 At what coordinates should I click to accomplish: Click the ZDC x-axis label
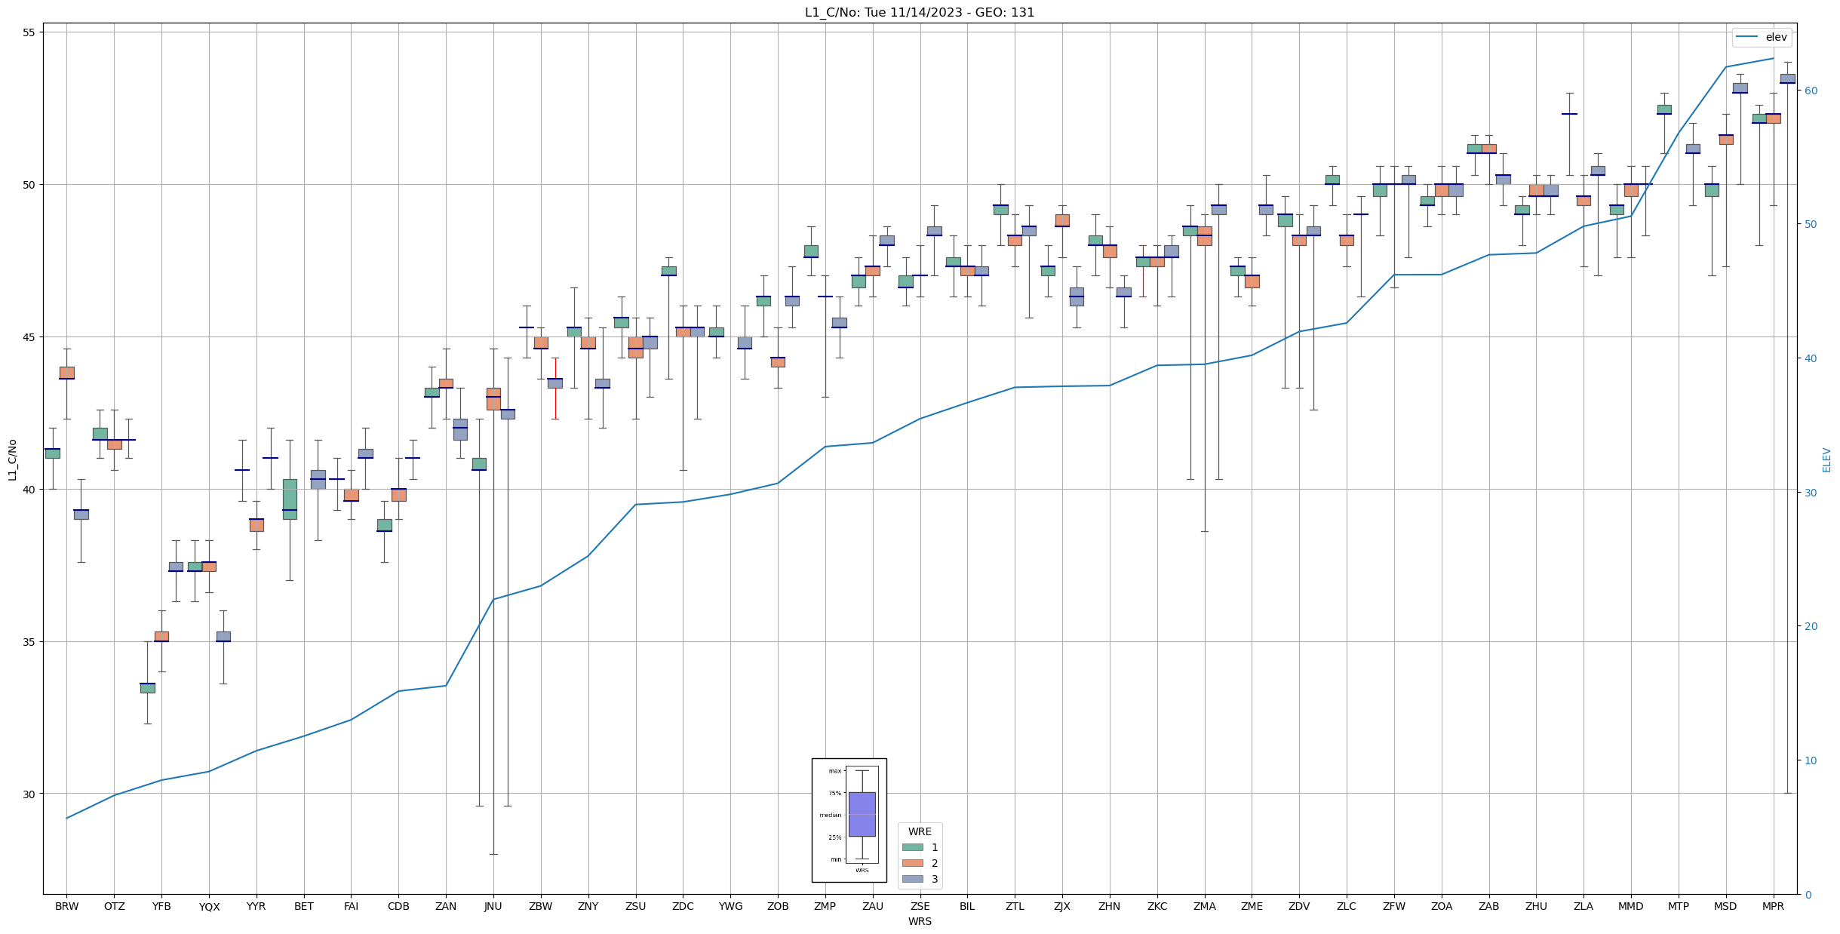(683, 906)
